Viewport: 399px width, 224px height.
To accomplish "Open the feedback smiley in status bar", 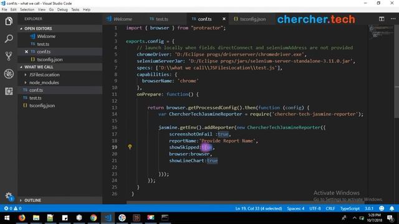I will [x=382, y=208].
